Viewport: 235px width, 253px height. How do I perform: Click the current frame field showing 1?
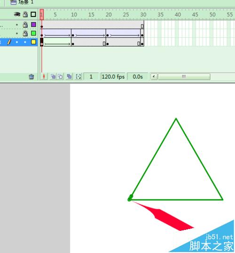91,77
